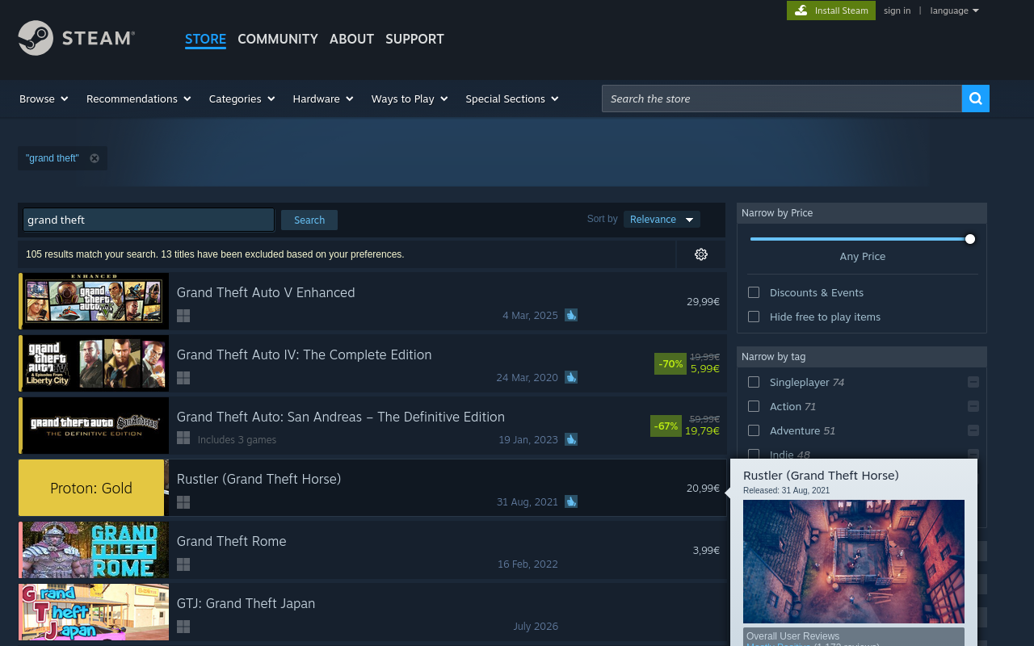Open the ABOUT tab
This screenshot has width=1034, height=646.
351,39
